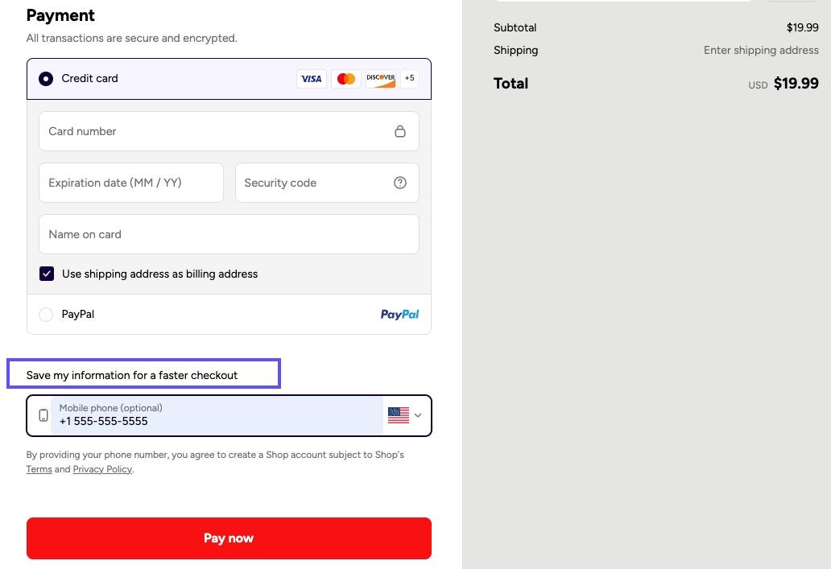Focus the Expiration date field
Screen dimensions: 831x569
[x=130, y=183]
